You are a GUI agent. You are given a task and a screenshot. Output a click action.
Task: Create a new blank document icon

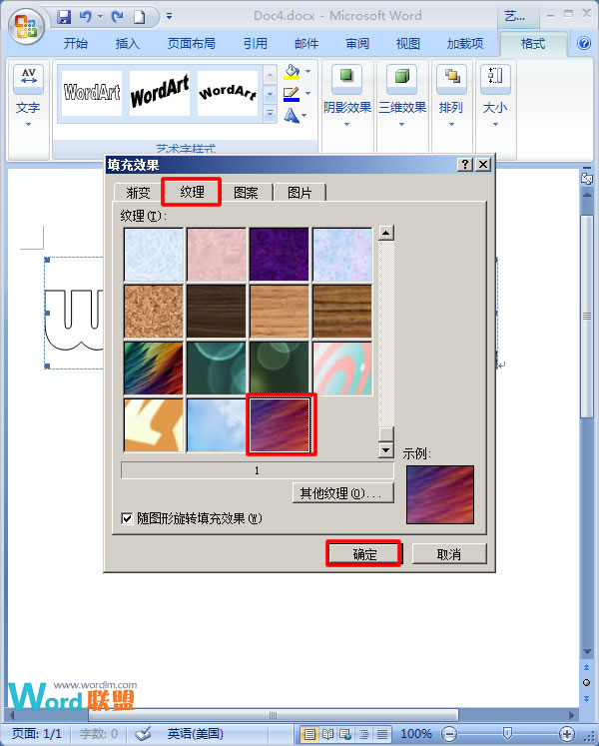coord(139,17)
